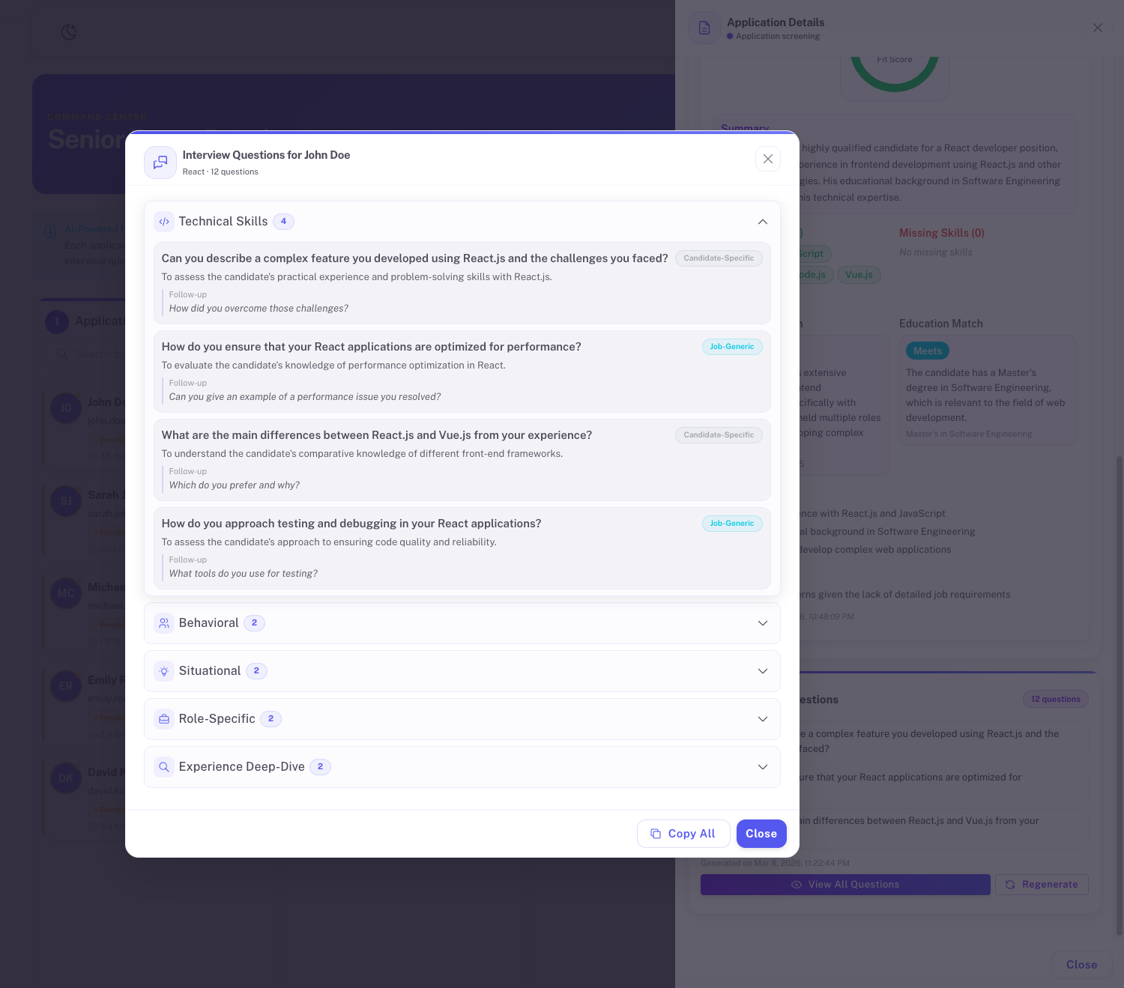This screenshot has height=988, width=1124.
Task: Collapse the Technical Skills section
Action: pyautogui.click(x=762, y=222)
